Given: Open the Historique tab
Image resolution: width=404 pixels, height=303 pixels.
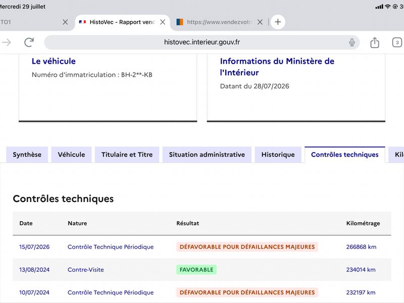Looking at the screenshot, I should coord(278,155).
